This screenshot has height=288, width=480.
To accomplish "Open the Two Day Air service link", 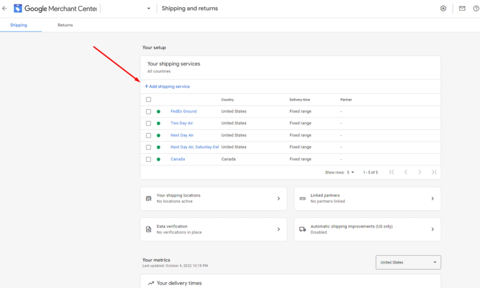I will tap(182, 123).
